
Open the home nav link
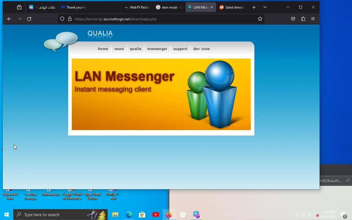click(103, 49)
